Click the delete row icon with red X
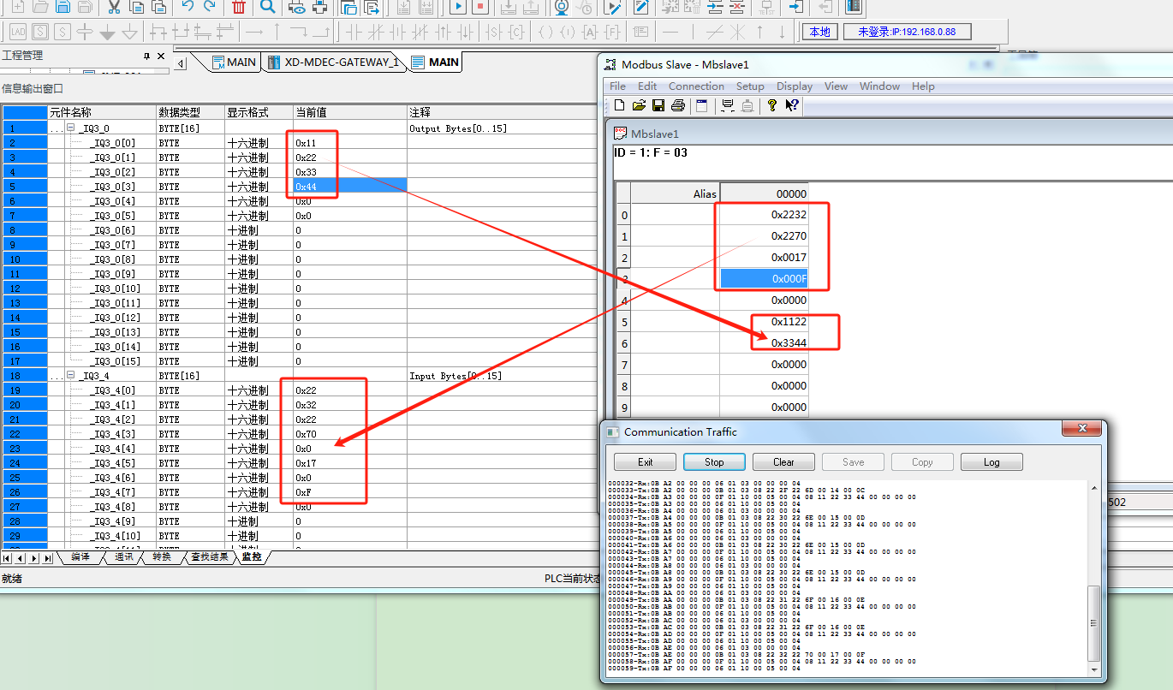 point(737,7)
